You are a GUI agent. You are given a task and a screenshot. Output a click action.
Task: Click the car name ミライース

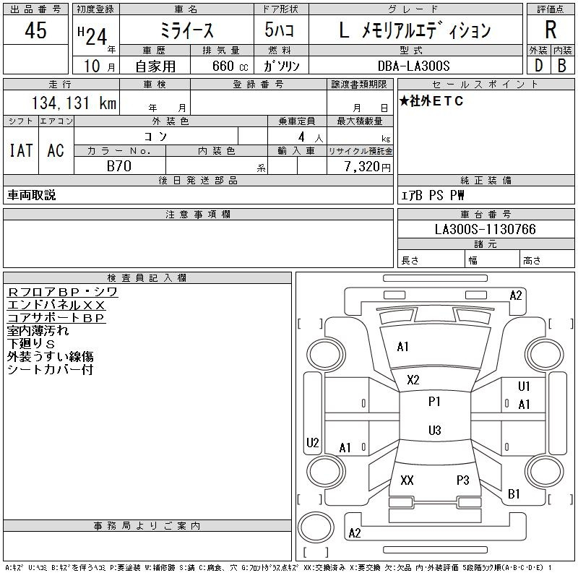tap(187, 30)
